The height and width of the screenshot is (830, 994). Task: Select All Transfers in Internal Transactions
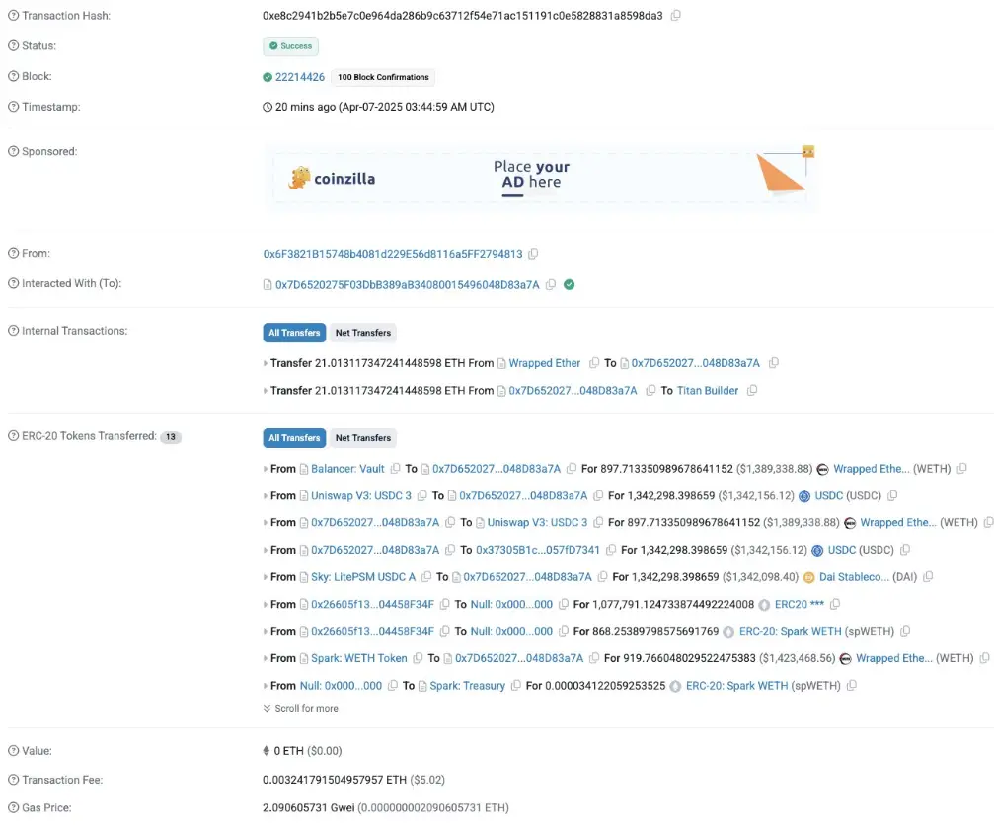[294, 333]
